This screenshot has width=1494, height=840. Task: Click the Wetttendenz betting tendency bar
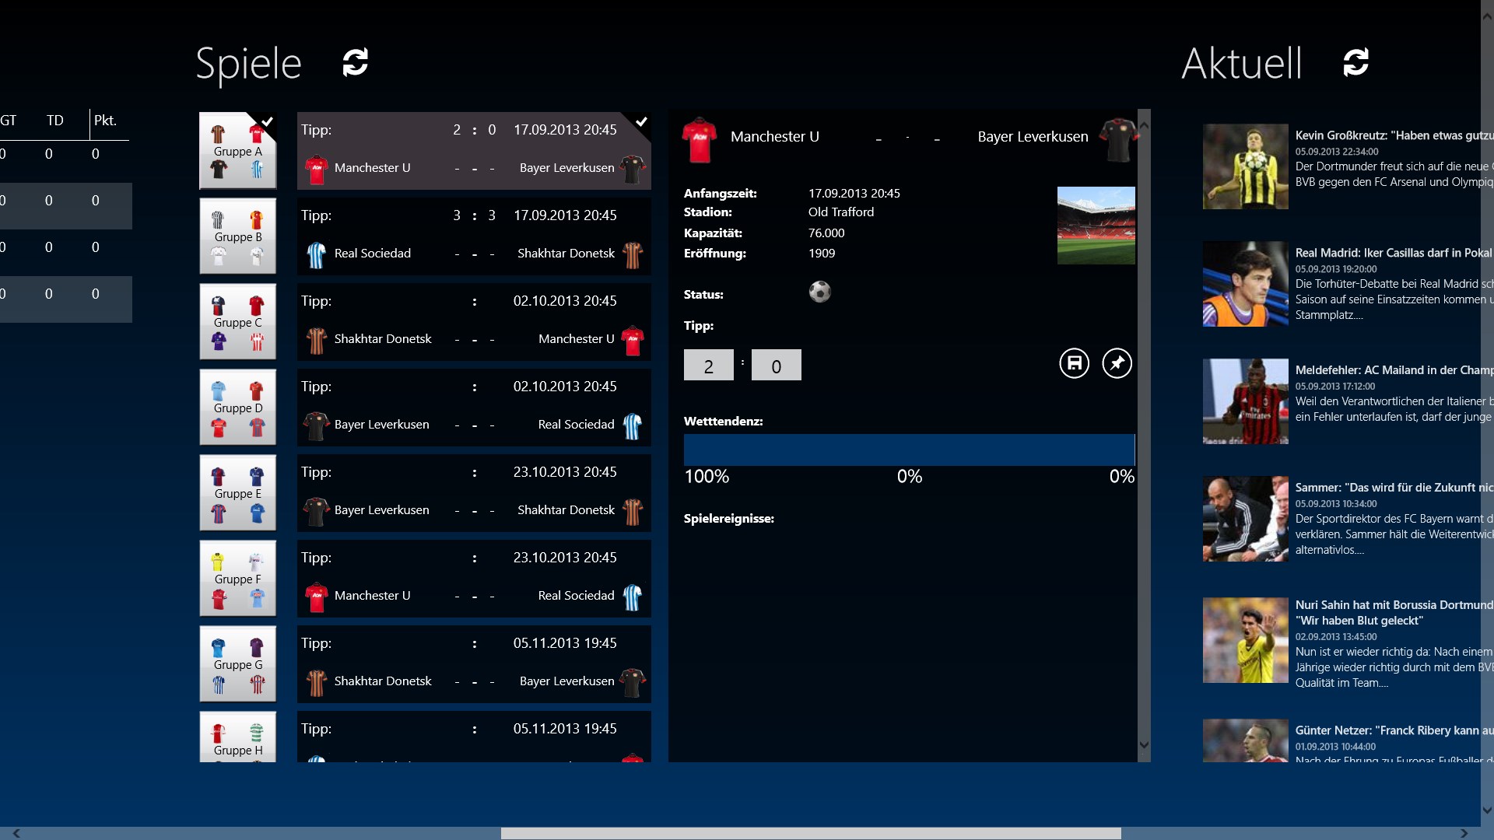click(x=908, y=450)
